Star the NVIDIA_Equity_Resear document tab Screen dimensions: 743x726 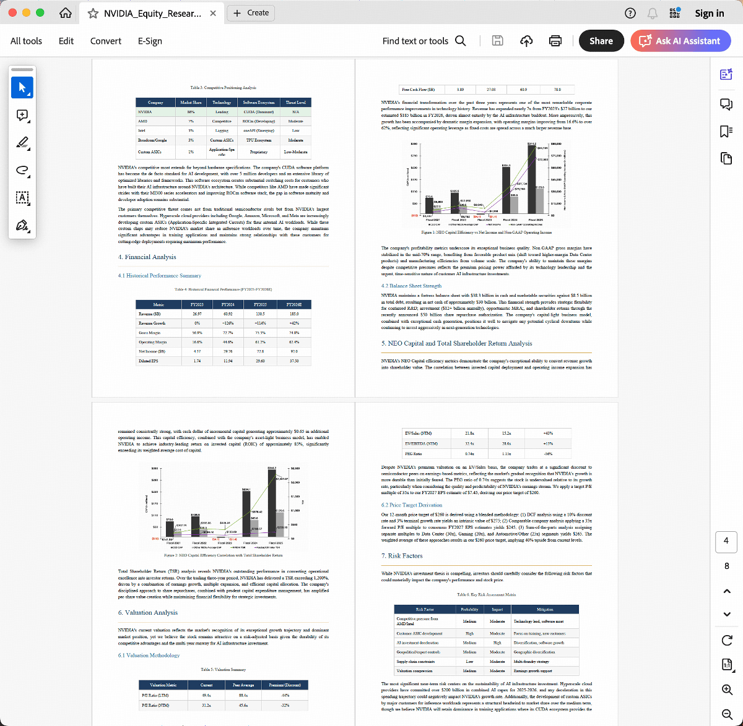(x=93, y=13)
